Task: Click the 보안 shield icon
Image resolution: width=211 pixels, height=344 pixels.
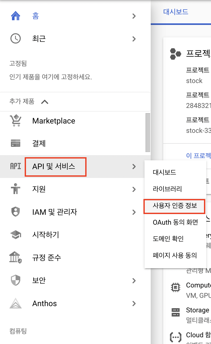Action: click(16, 280)
